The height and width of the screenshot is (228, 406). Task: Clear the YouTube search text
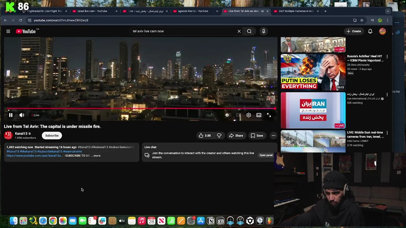coord(239,31)
